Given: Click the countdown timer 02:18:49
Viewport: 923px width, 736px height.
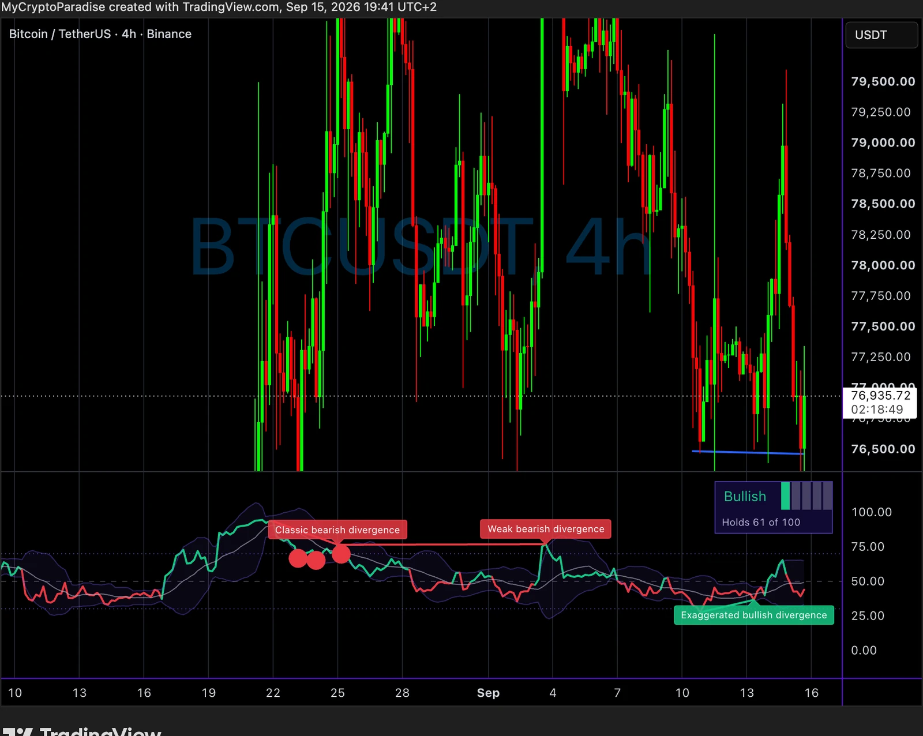Looking at the screenshot, I should click(877, 410).
